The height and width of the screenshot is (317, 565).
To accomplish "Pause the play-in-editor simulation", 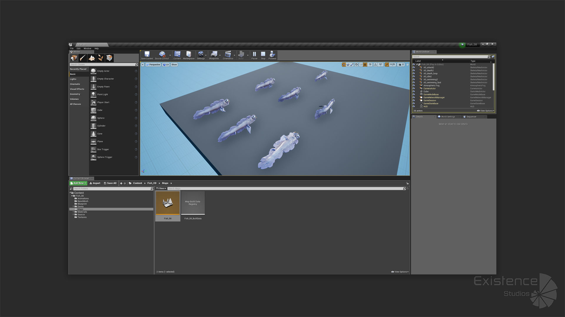I will click(x=254, y=55).
